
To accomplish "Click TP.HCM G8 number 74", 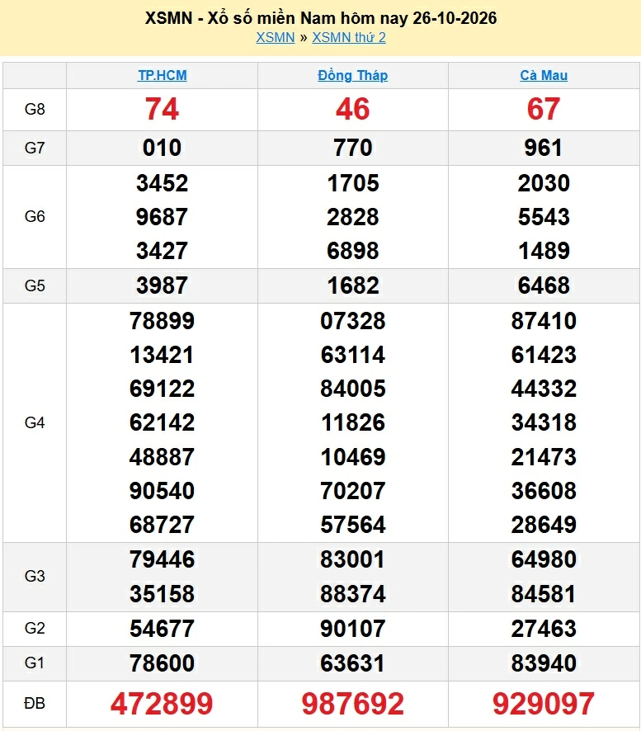I will [x=162, y=109].
